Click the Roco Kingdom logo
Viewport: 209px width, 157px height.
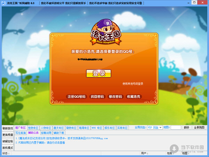[106, 32]
